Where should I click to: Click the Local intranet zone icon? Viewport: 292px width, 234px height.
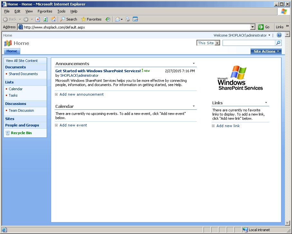pyautogui.click(x=245, y=230)
